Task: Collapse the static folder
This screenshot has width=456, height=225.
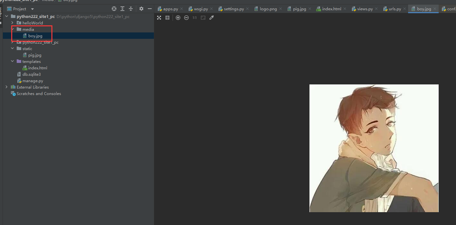Action: point(12,48)
